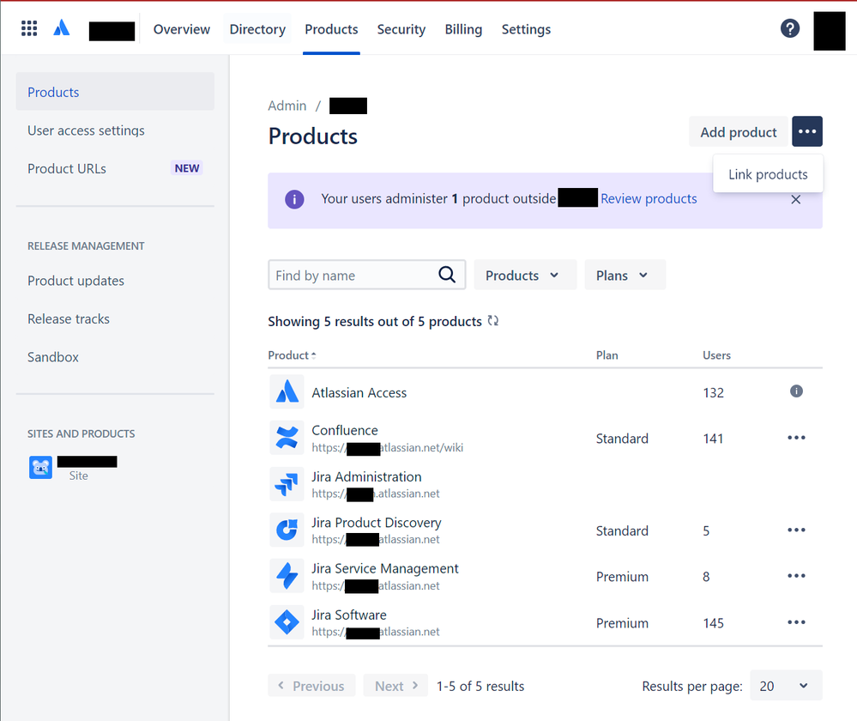Click the Confluence product icon
The image size is (857, 721).
pyautogui.click(x=287, y=439)
